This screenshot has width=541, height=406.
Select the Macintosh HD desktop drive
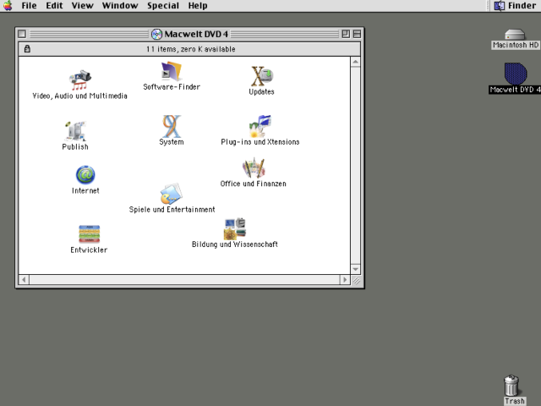point(515,35)
